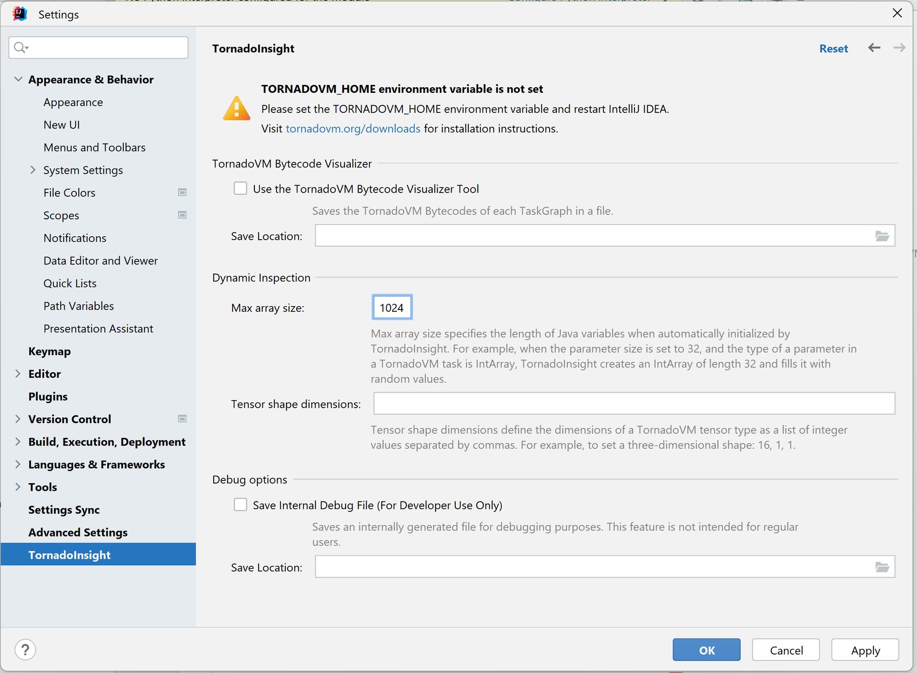Click the back navigation arrow
Viewport: 917px width, 673px height.
[874, 48]
